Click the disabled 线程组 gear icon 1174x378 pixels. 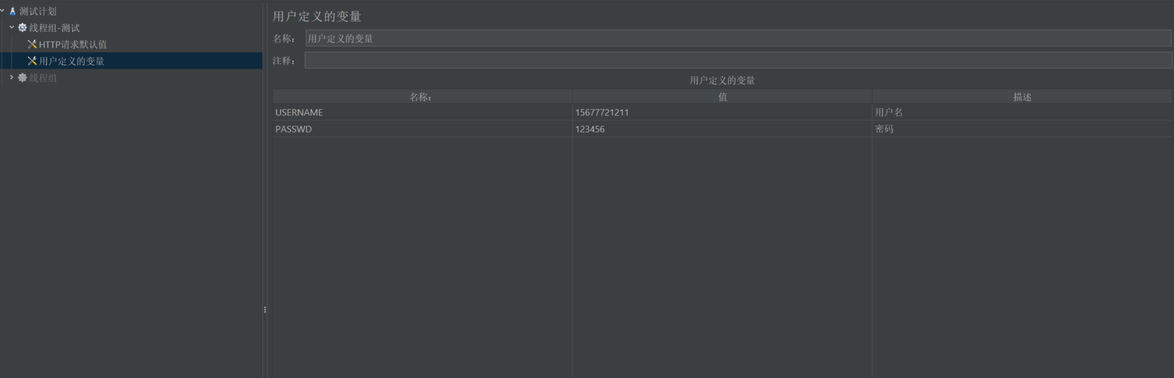coord(22,77)
